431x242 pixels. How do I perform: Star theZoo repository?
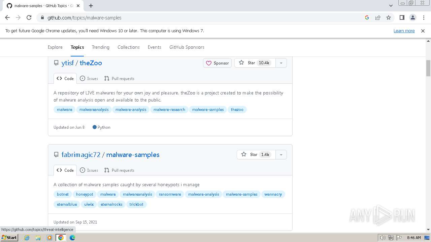point(255,63)
